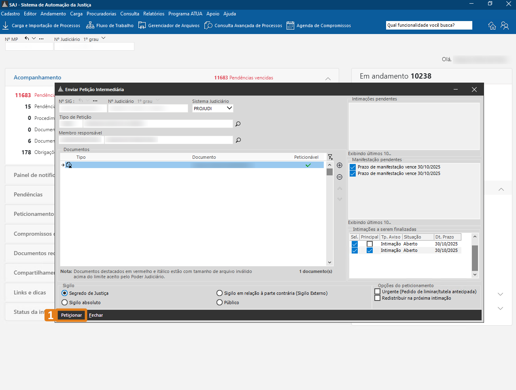
Task: Collapse the Acompanhamento panel chevron
Action: point(328,78)
